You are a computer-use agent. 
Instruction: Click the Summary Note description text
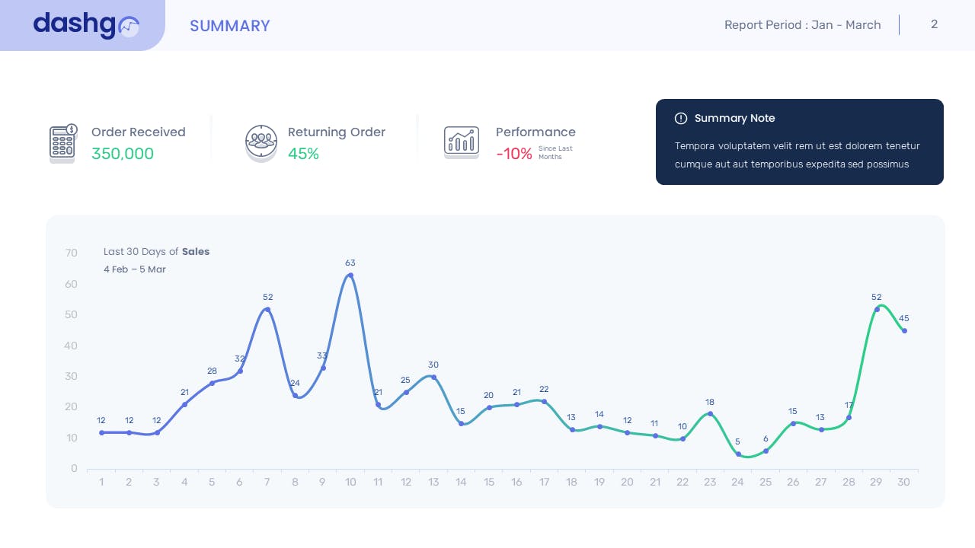pos(797,155)
